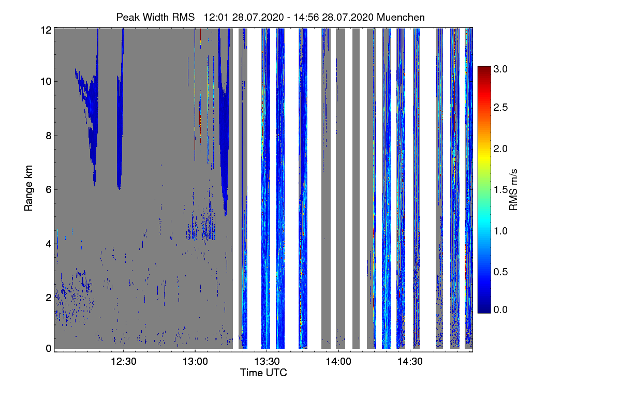Click the plot title 'Peak Width RMS'
The height and width of the screenshot is (414, 621).
(155, 17)
